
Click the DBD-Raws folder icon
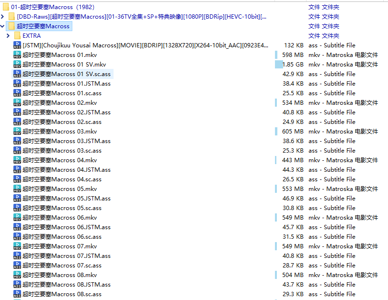click(11, 17)
